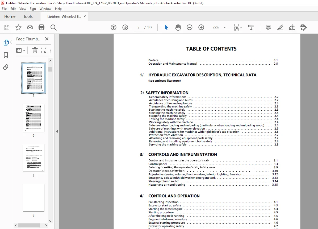Click thumbnails vertical scrollbar thumb

pos(50,69)
